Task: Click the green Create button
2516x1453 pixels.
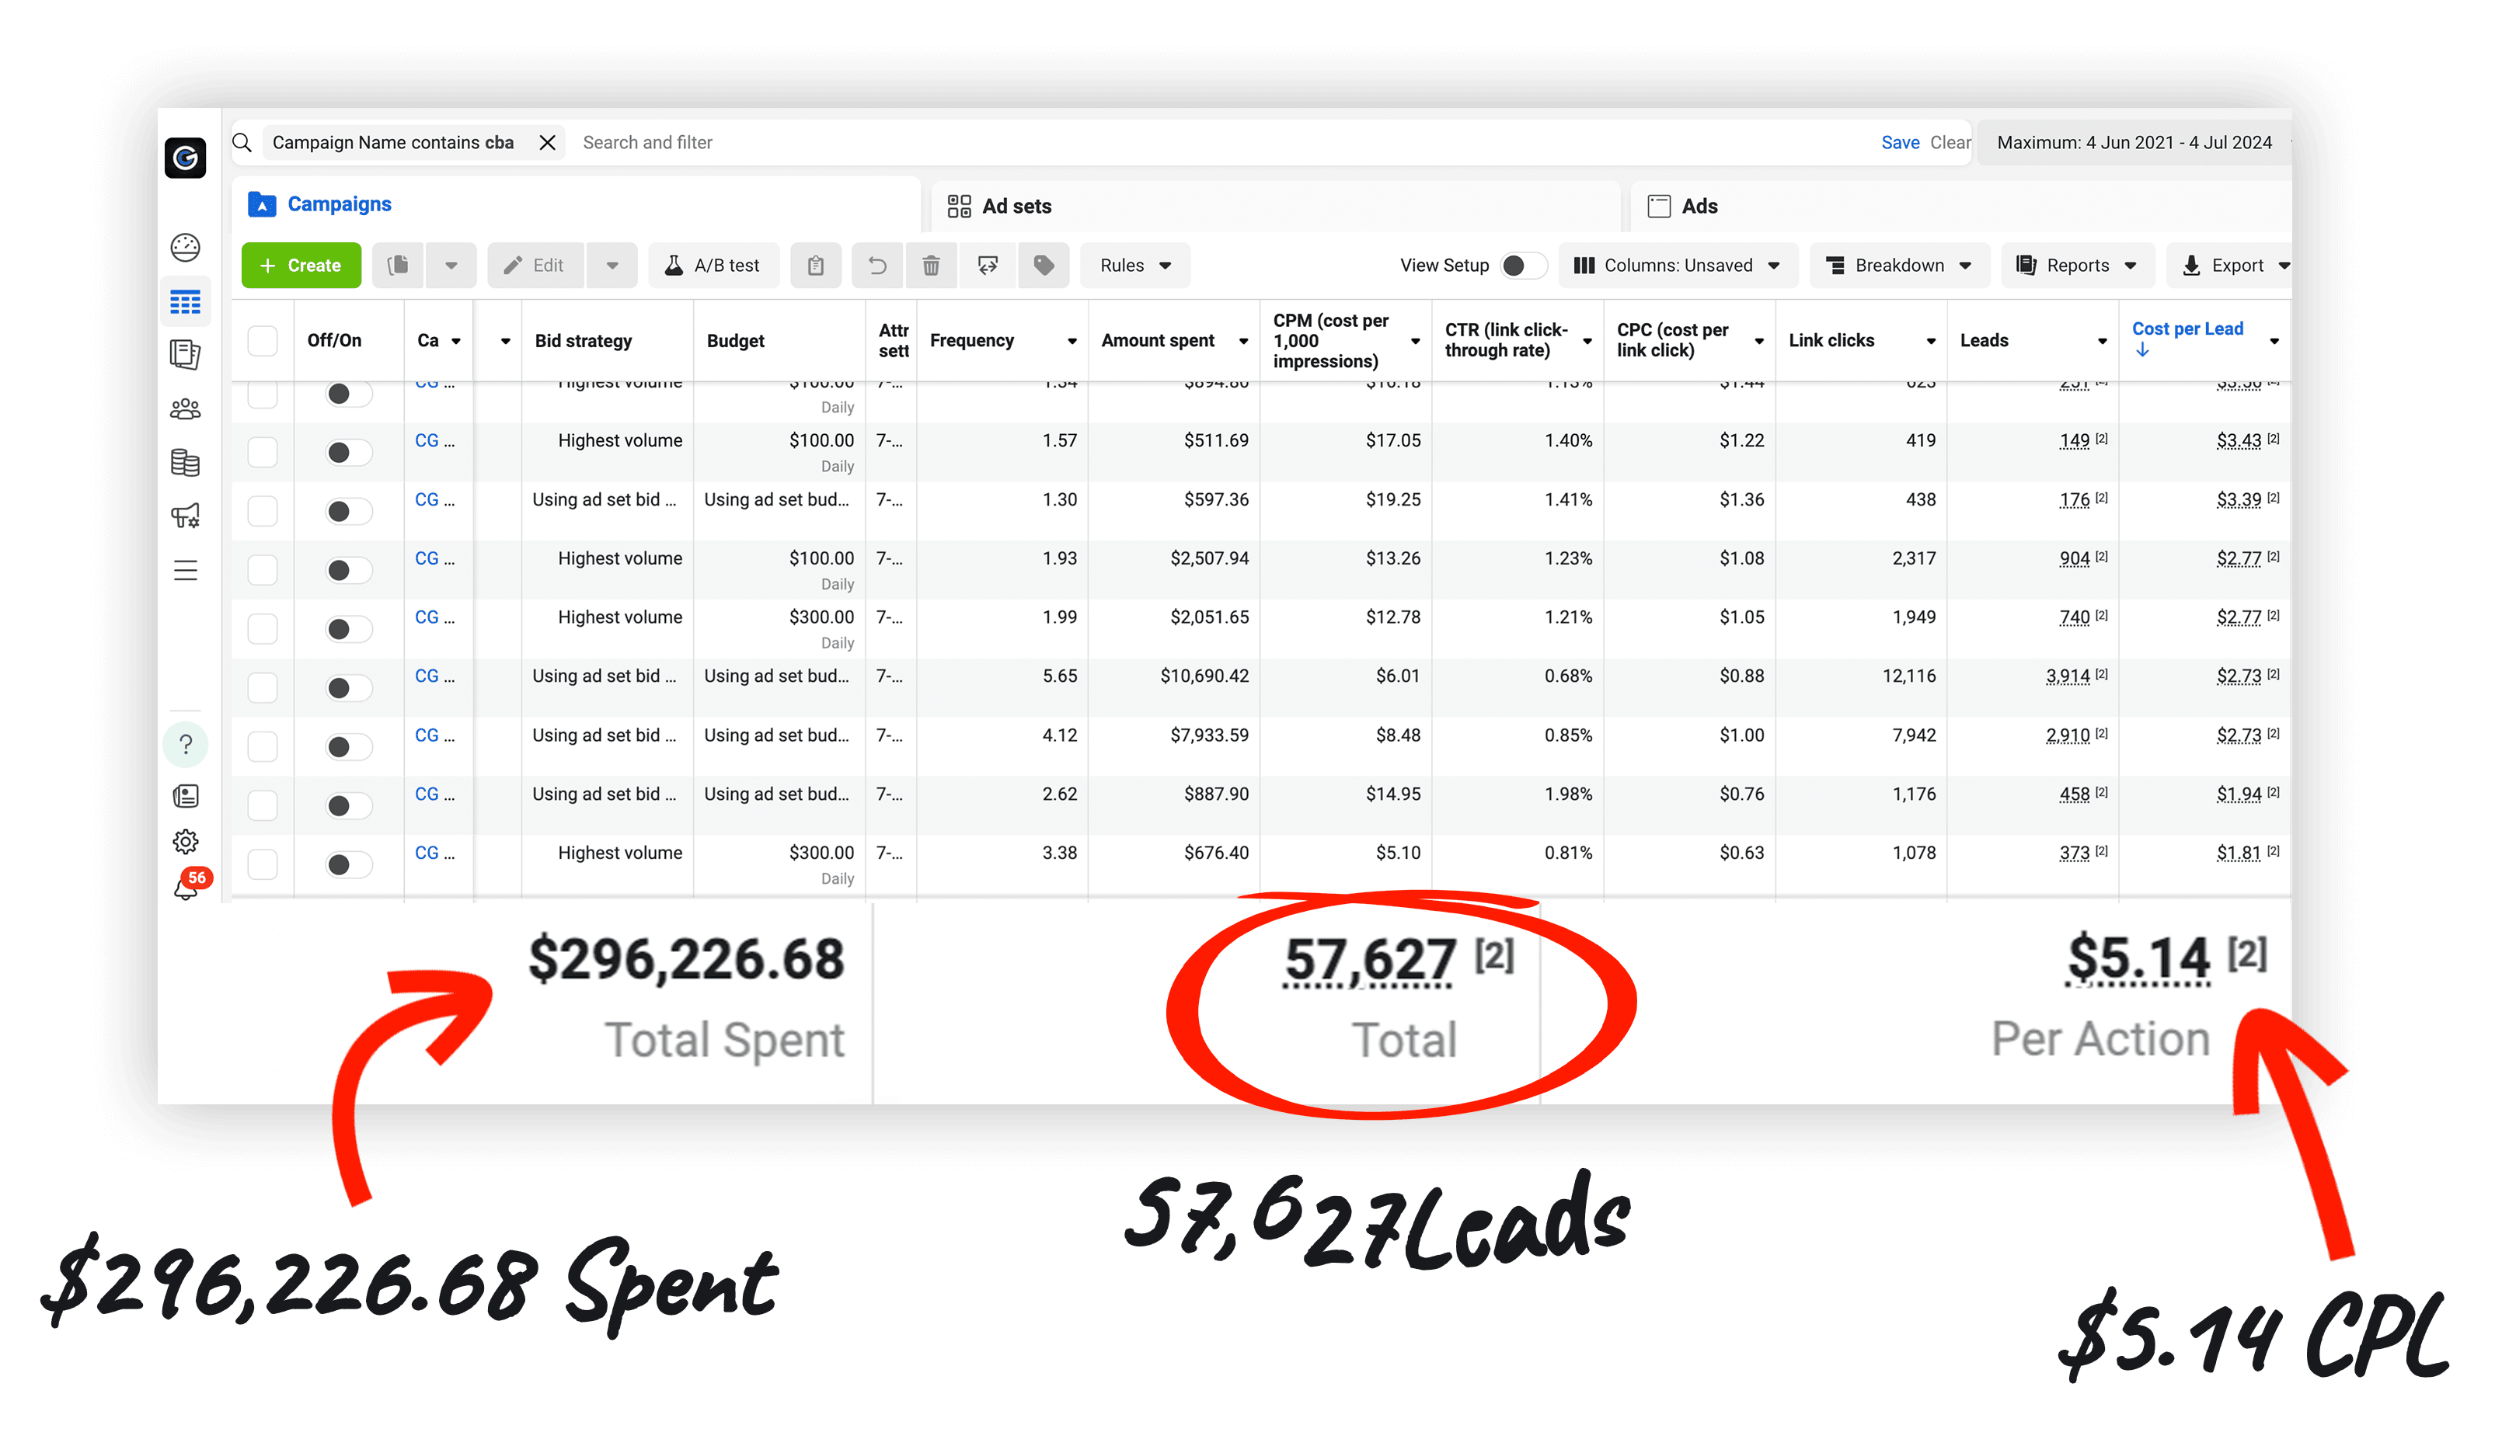Action: [301, 266]
